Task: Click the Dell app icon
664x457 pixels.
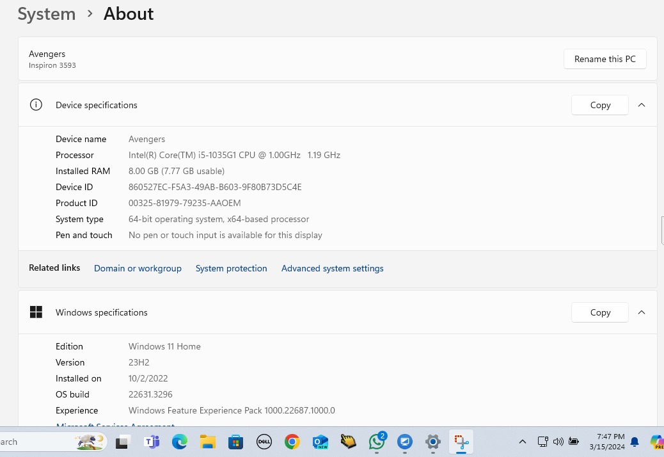Action: [264, 442]
